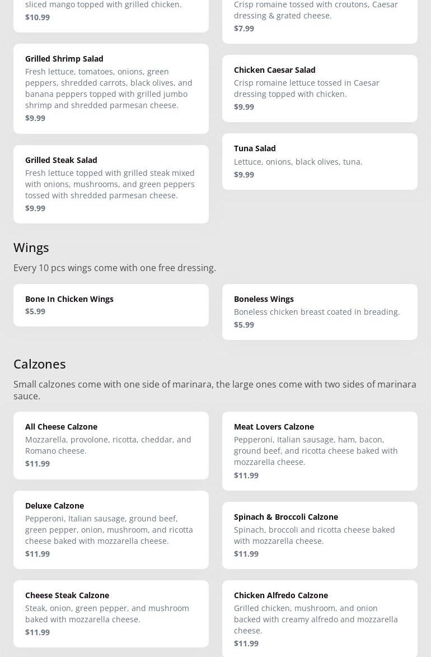Click the calzones marinara sauce description
Viewport: 431px width, 657px height.
[x=215, y=390]
